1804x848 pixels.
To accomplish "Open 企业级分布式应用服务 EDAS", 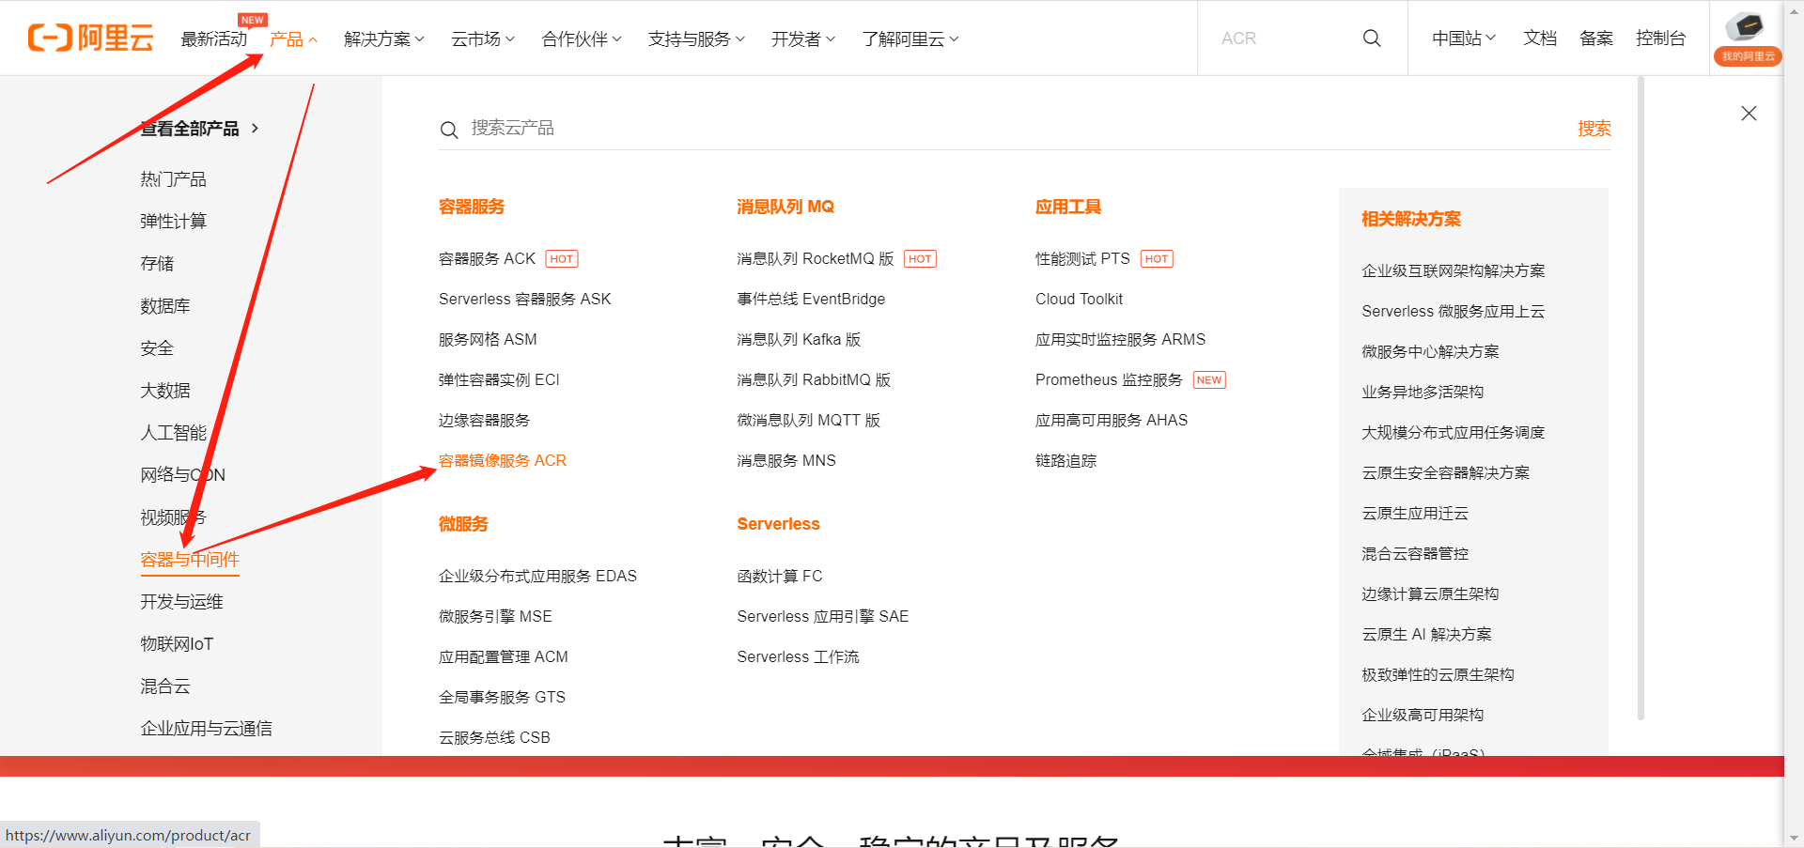I will [537, 577].
